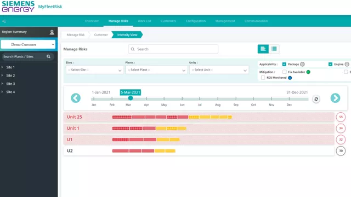Go to next timeline period arrow
Image resolution: width=351 pixels, height=197 pixels.
coord(335,98)
